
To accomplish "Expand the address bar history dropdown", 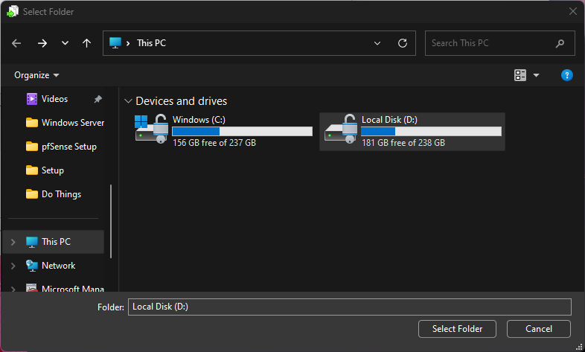I will (x=378, y=43).
